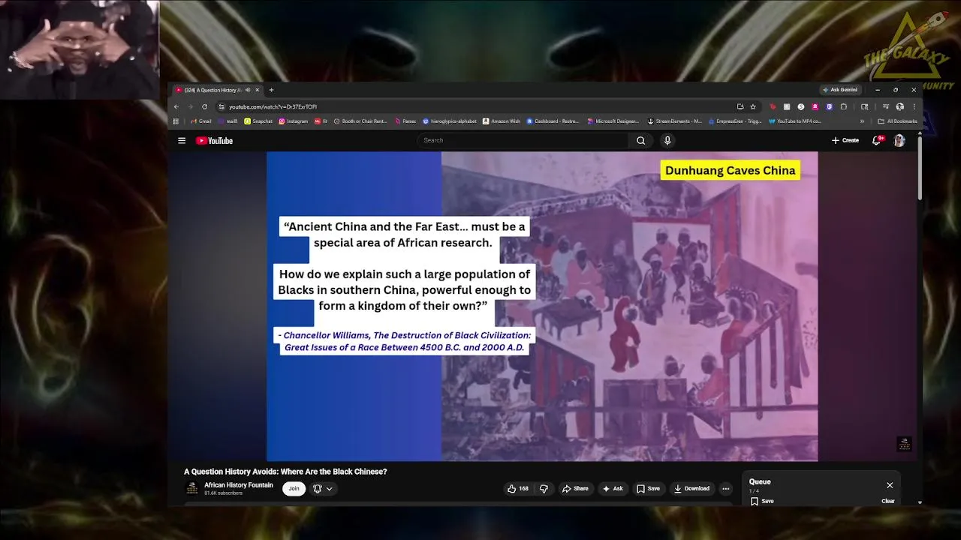Click the Ask button under video
The height and width of the screenshot is (540, 961).
coord(613,488)
